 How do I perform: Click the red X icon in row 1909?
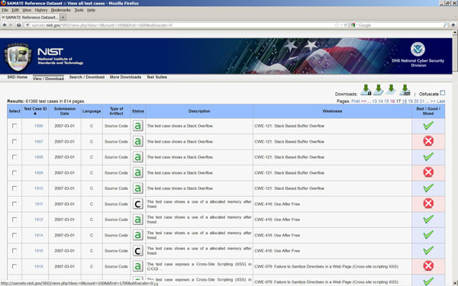point(428,172)
